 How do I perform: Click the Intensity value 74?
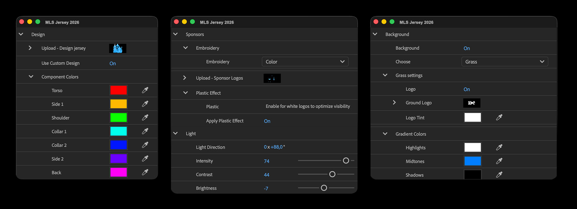click(266, 161)
